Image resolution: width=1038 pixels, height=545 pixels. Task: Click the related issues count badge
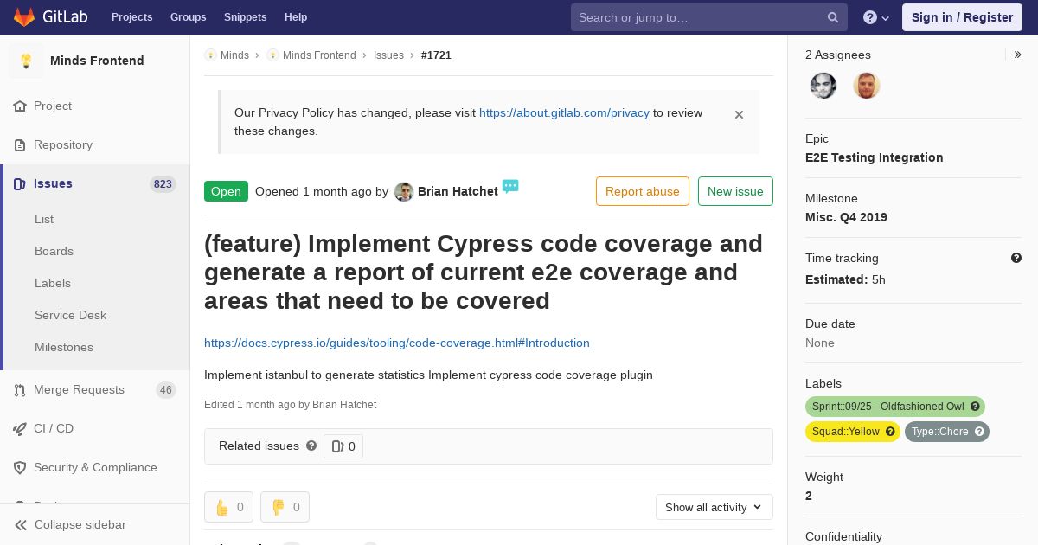coord(343,446)
